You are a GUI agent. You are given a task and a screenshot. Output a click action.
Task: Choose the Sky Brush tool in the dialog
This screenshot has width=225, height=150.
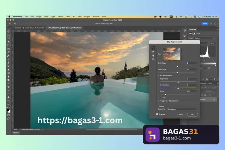tap(153, 52)
